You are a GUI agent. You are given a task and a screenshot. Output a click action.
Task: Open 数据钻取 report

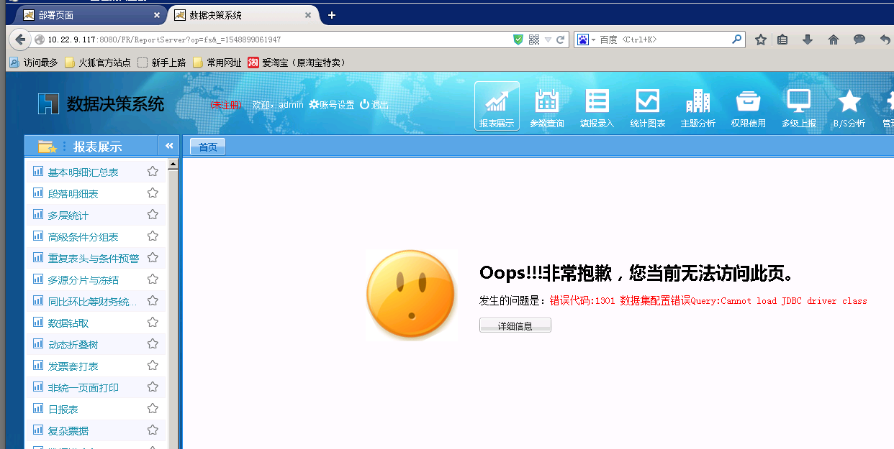[68, 323]
